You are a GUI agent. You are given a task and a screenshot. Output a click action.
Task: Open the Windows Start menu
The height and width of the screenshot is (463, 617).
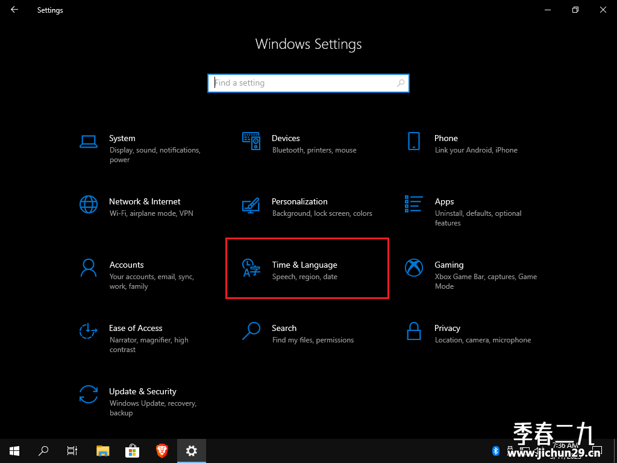tap(14, 451)
